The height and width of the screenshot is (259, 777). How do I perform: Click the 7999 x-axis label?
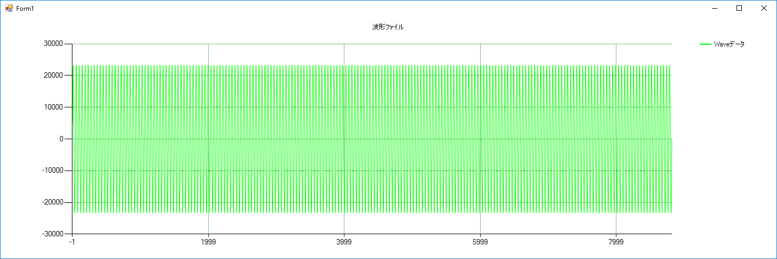pos(616,242)
